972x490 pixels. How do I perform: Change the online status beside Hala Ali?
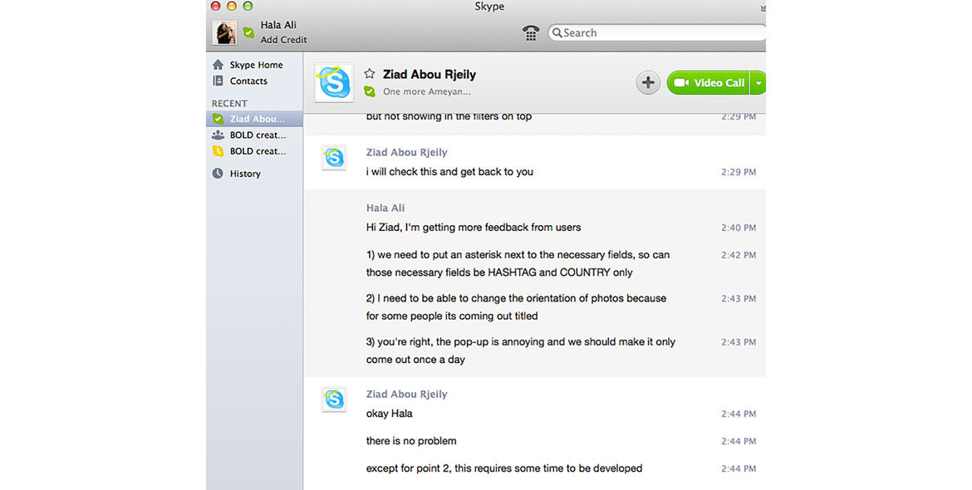[248, 33]
